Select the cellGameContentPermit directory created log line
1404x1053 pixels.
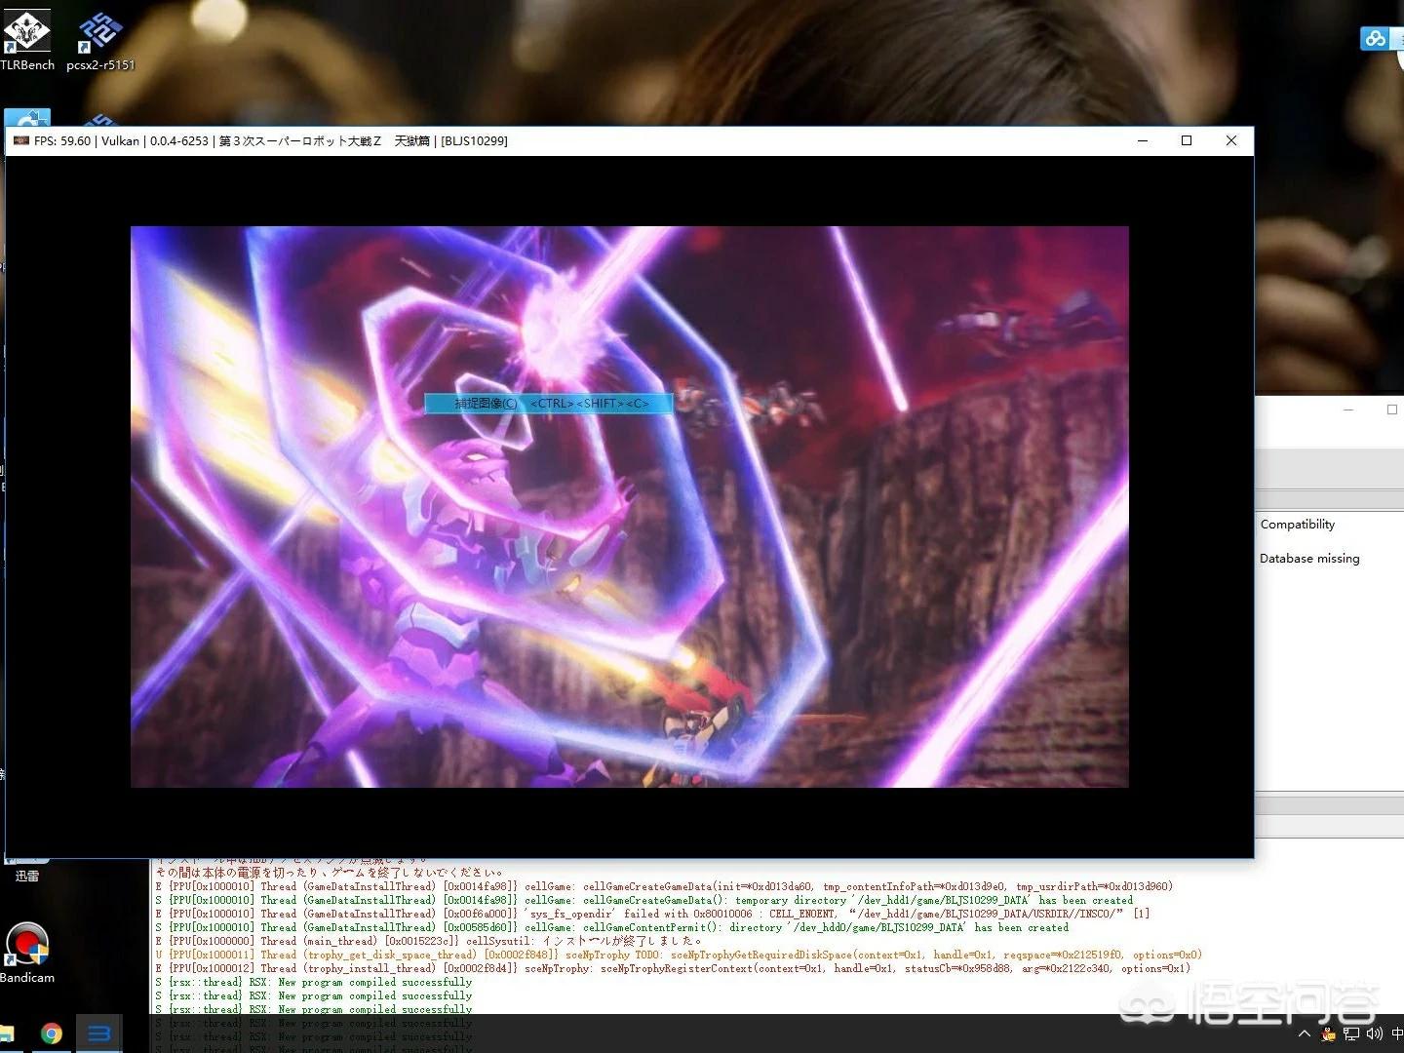coord(611,928)
